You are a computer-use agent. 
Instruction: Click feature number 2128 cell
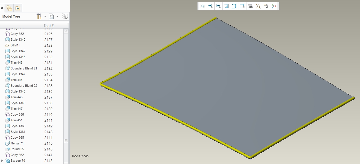coord(48,45)
